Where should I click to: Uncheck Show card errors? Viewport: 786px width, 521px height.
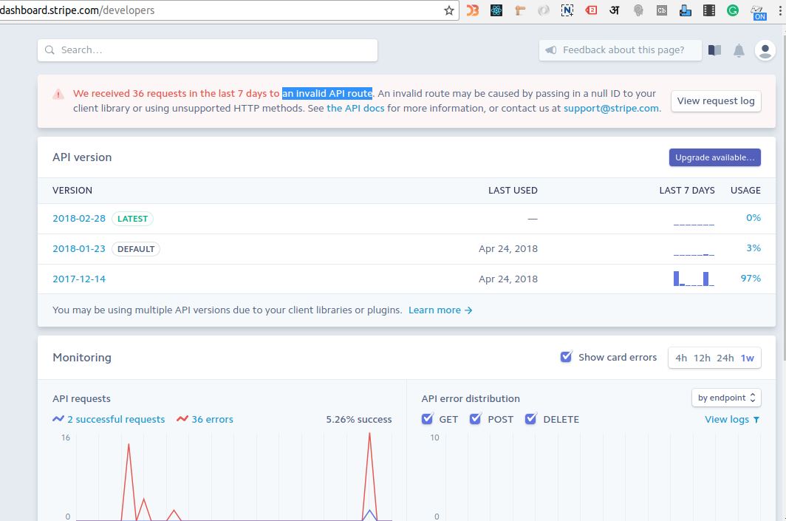click(x=566, y=356)
